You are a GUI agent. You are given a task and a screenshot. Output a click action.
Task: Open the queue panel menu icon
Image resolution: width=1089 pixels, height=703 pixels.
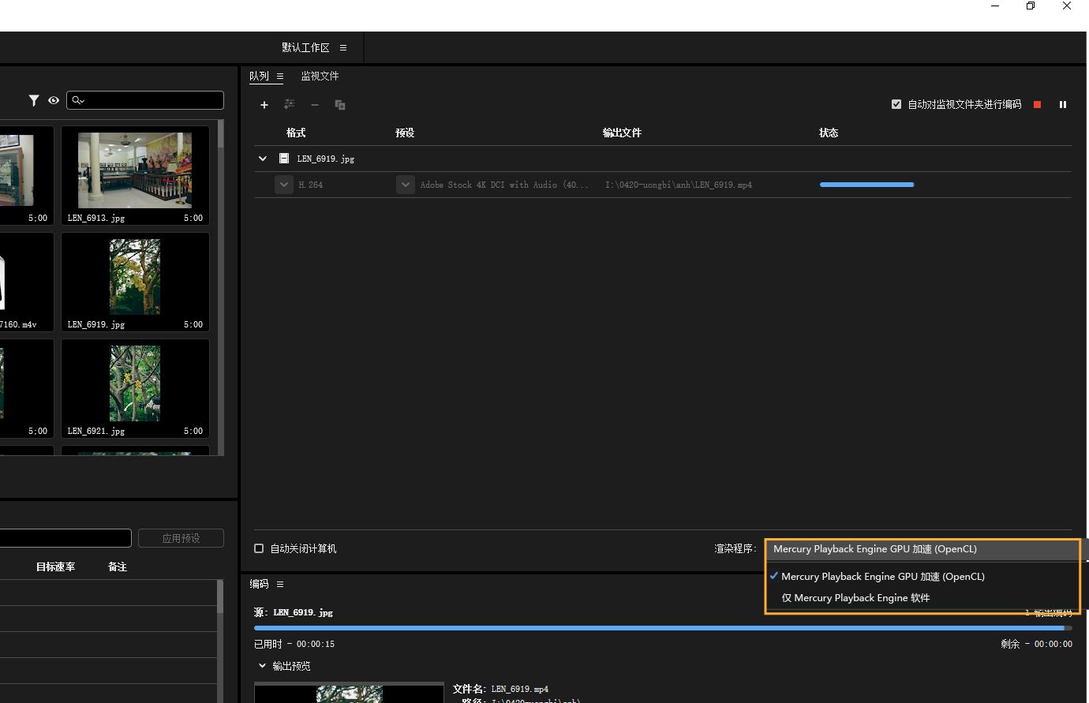(280, 76)
